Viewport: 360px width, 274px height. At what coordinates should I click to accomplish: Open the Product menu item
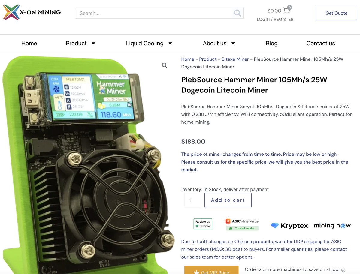pos(76,44)
